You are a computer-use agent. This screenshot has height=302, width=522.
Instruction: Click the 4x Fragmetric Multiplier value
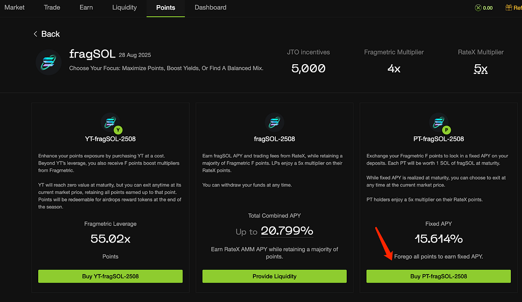394,69
